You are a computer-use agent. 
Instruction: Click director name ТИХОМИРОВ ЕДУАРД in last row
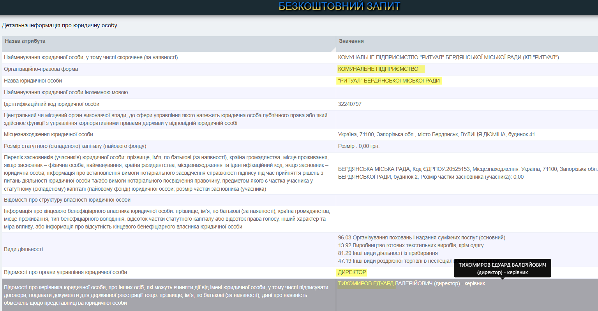366,284
